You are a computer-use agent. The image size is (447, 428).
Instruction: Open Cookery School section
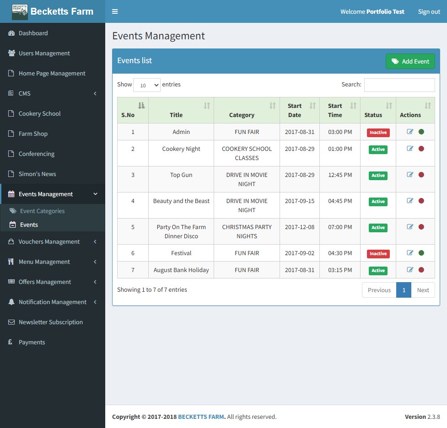(53, 113)
